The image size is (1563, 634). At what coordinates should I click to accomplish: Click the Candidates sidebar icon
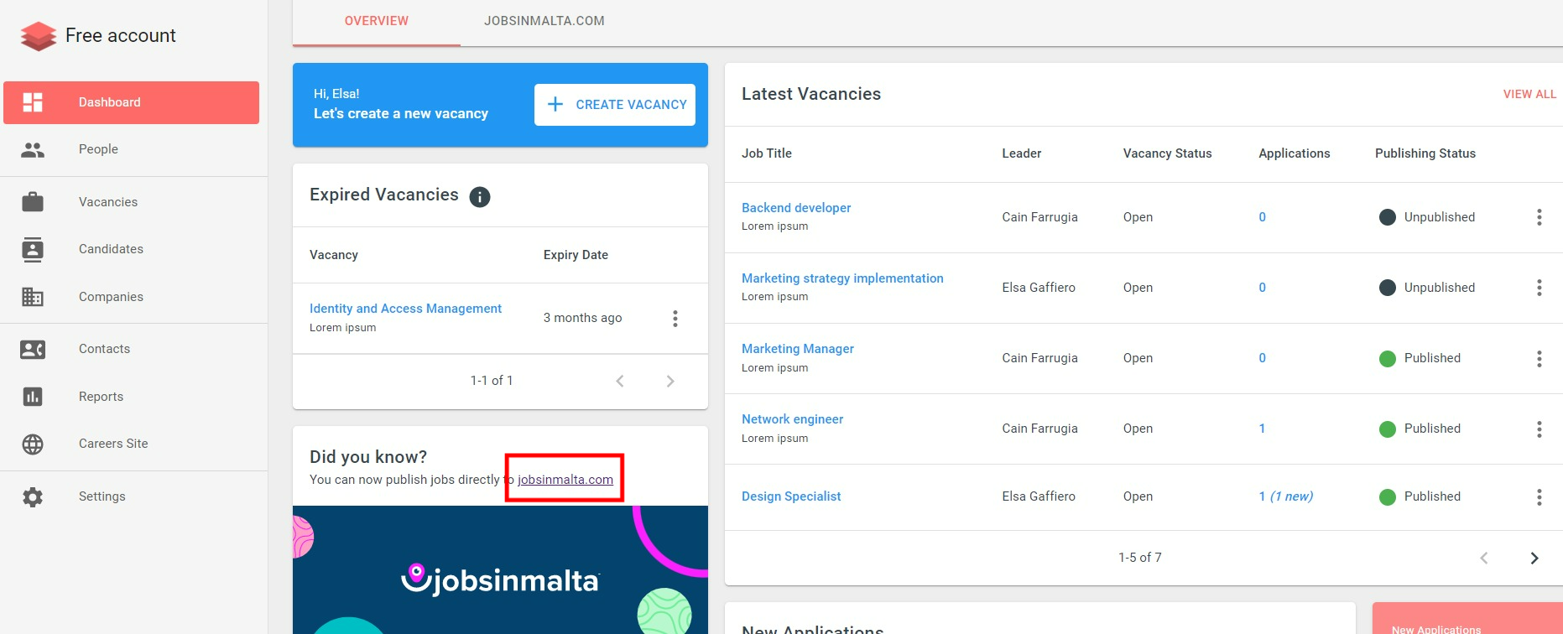pos(33,250)
